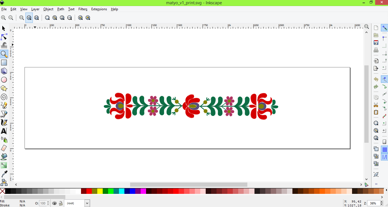Open the Filters menu

tap(83, 9)
